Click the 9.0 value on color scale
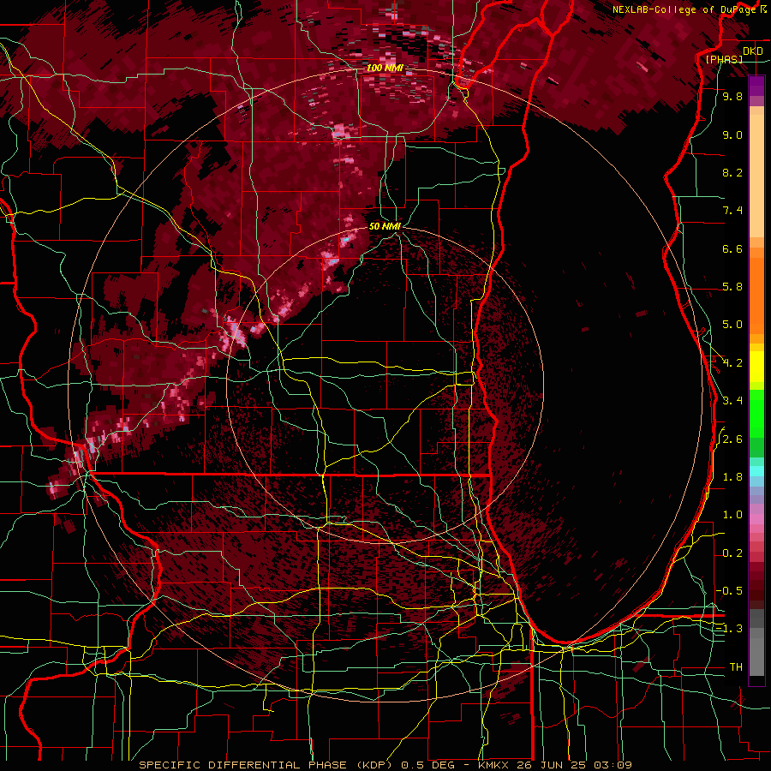 [x=732, y=134]
